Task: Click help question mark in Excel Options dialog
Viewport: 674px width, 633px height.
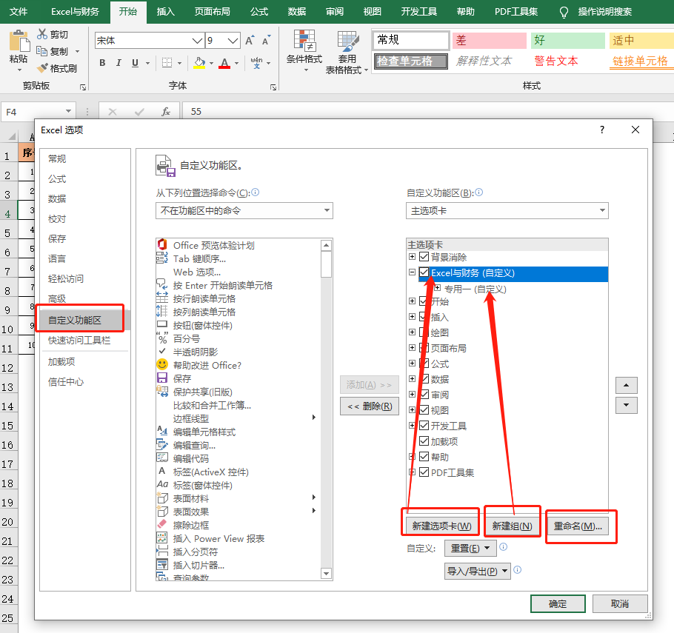Action: click(x=602, y=130)
